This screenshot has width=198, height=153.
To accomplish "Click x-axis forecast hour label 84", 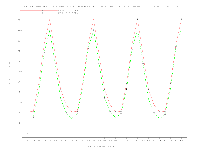I will 182,140.
